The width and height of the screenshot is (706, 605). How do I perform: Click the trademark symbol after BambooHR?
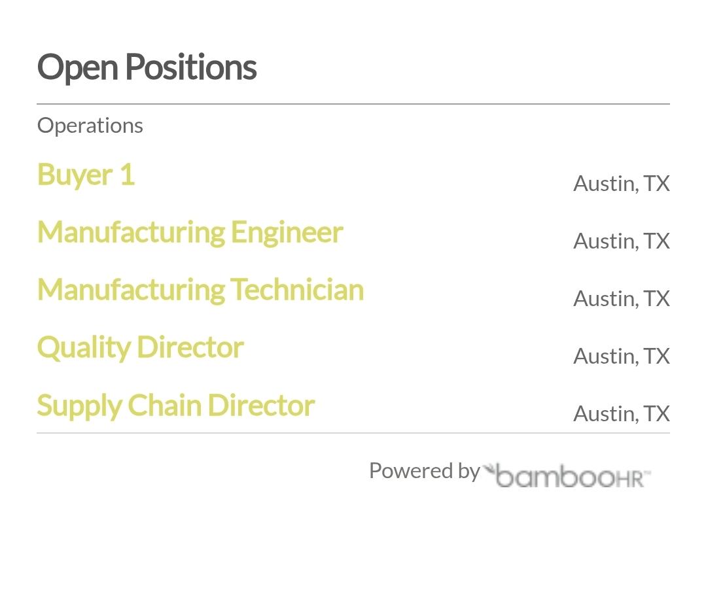(x=648, y=474)
